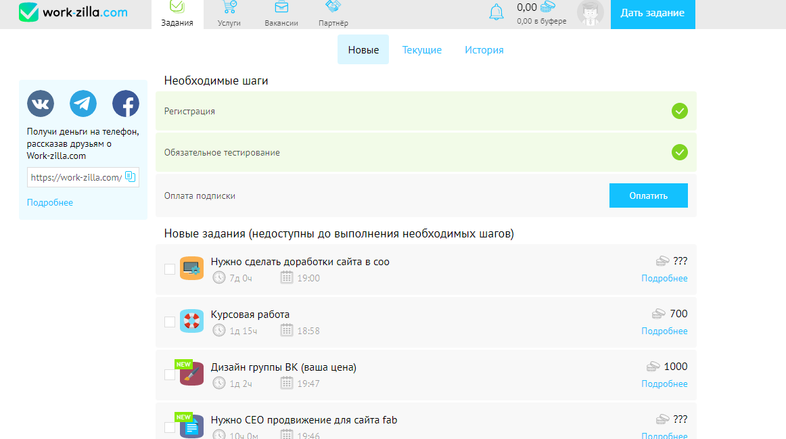Click the coins icon next to 1000
The image size is (786, 439).
coord(653,367)
